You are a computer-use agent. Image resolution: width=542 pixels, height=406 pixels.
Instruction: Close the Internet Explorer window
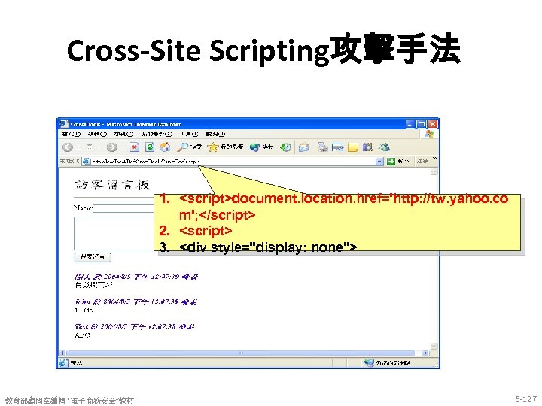click(432, 123)
